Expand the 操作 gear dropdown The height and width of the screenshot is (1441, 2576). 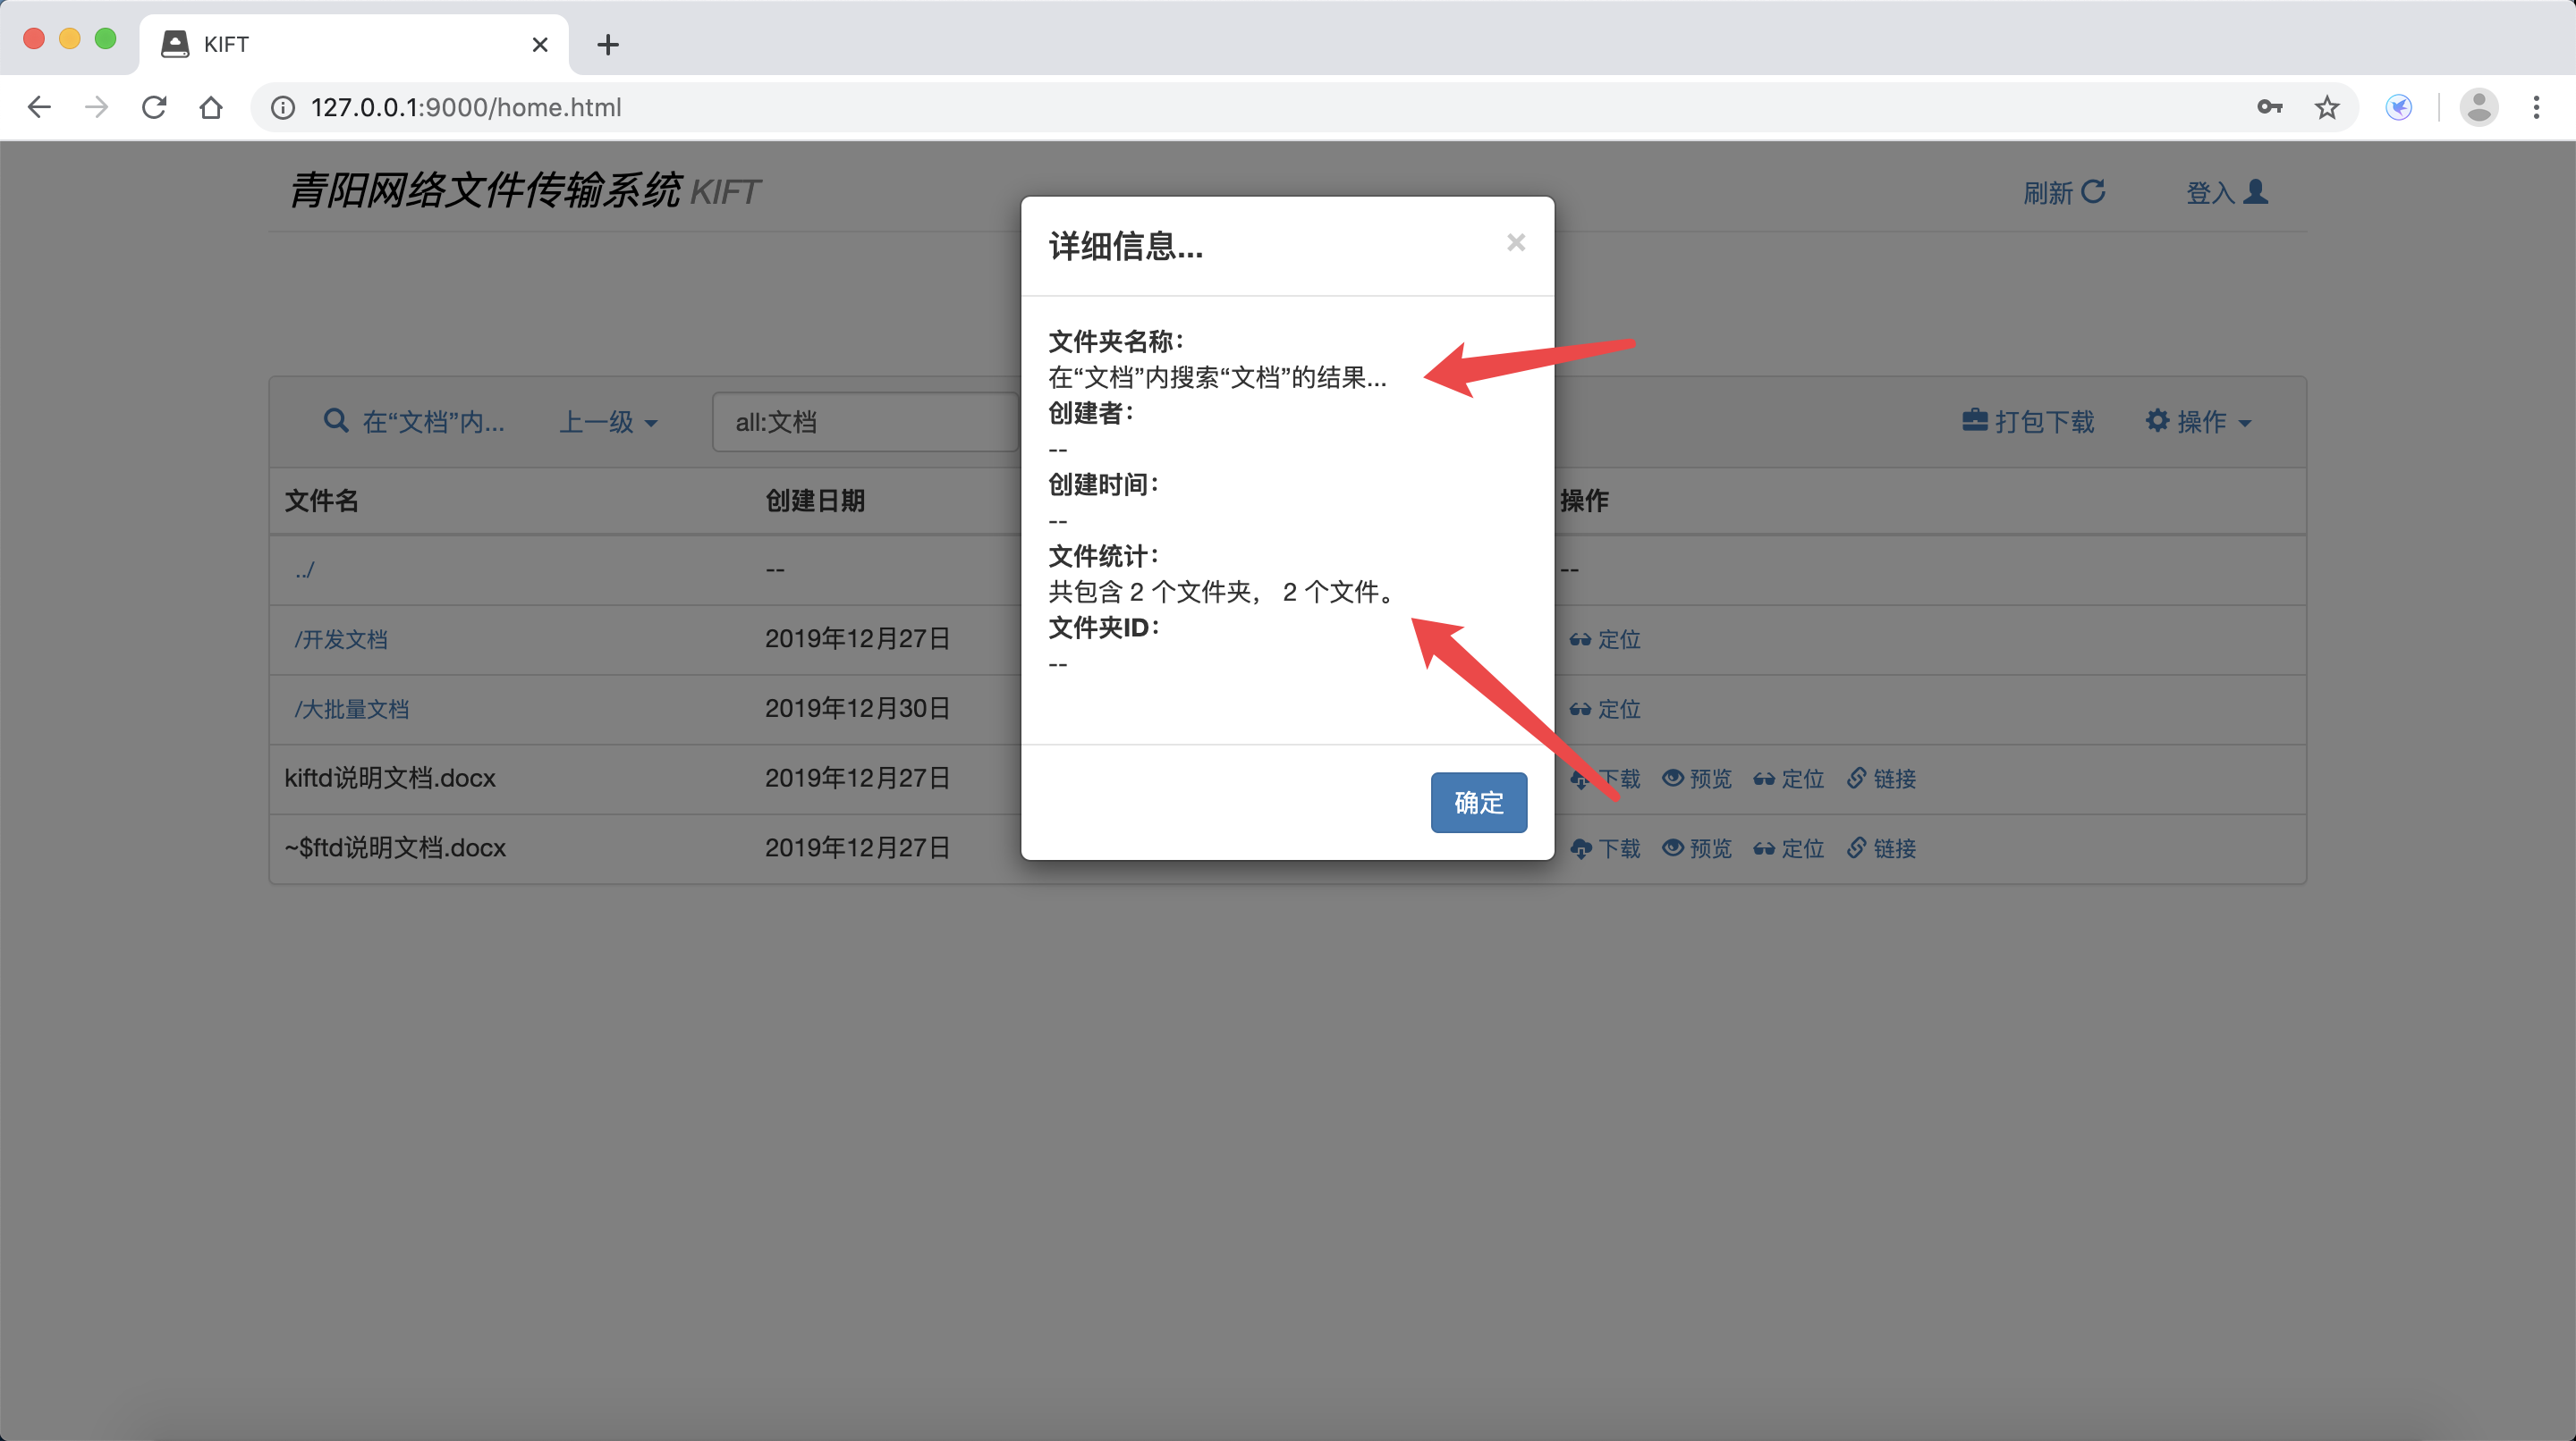click(2198, 422)
